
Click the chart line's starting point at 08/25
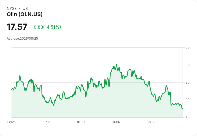(12, 89)
